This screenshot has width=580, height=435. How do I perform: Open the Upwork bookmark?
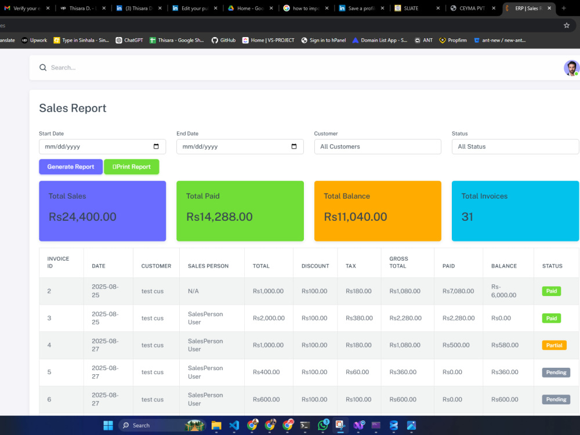click(34, 40)
